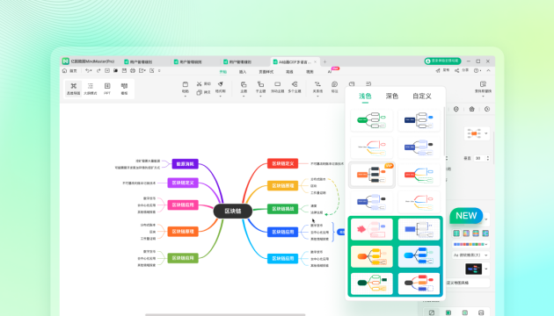Click the cut scissors icon
The image size is (554, 316).
[200, 84]
